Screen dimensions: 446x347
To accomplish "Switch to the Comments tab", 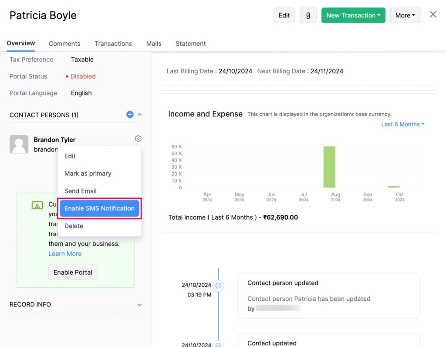I will coord(64,44).
